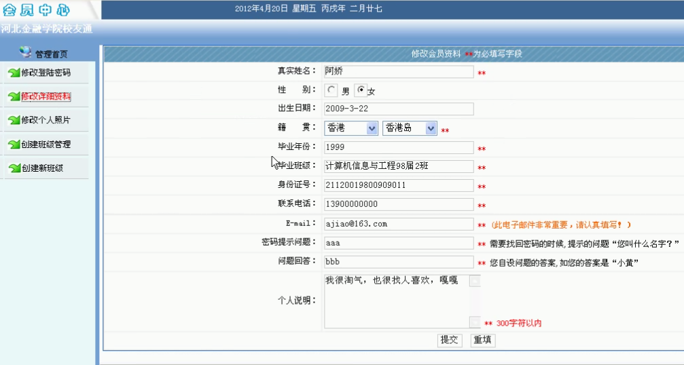Viewport: 684px width, 365px height.
Task: Click the 300字符以内 hint text
Action: 519,323
